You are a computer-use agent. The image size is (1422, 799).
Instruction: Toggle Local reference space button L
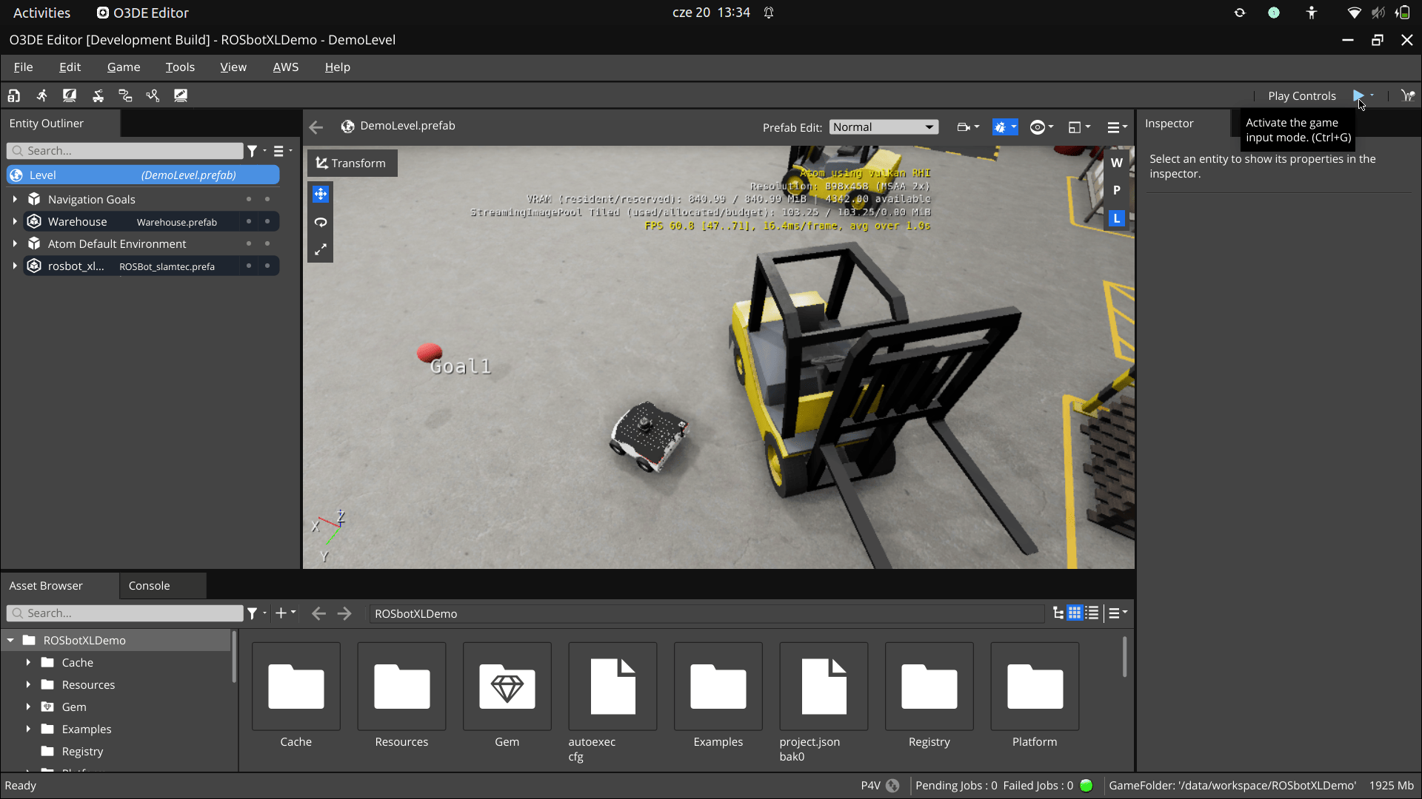[x=1117, y=218]
